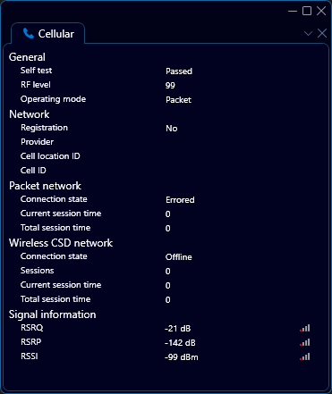This screenshot has height=394, width=332.
Task: Select the Network section header
Action: point(30,114)
